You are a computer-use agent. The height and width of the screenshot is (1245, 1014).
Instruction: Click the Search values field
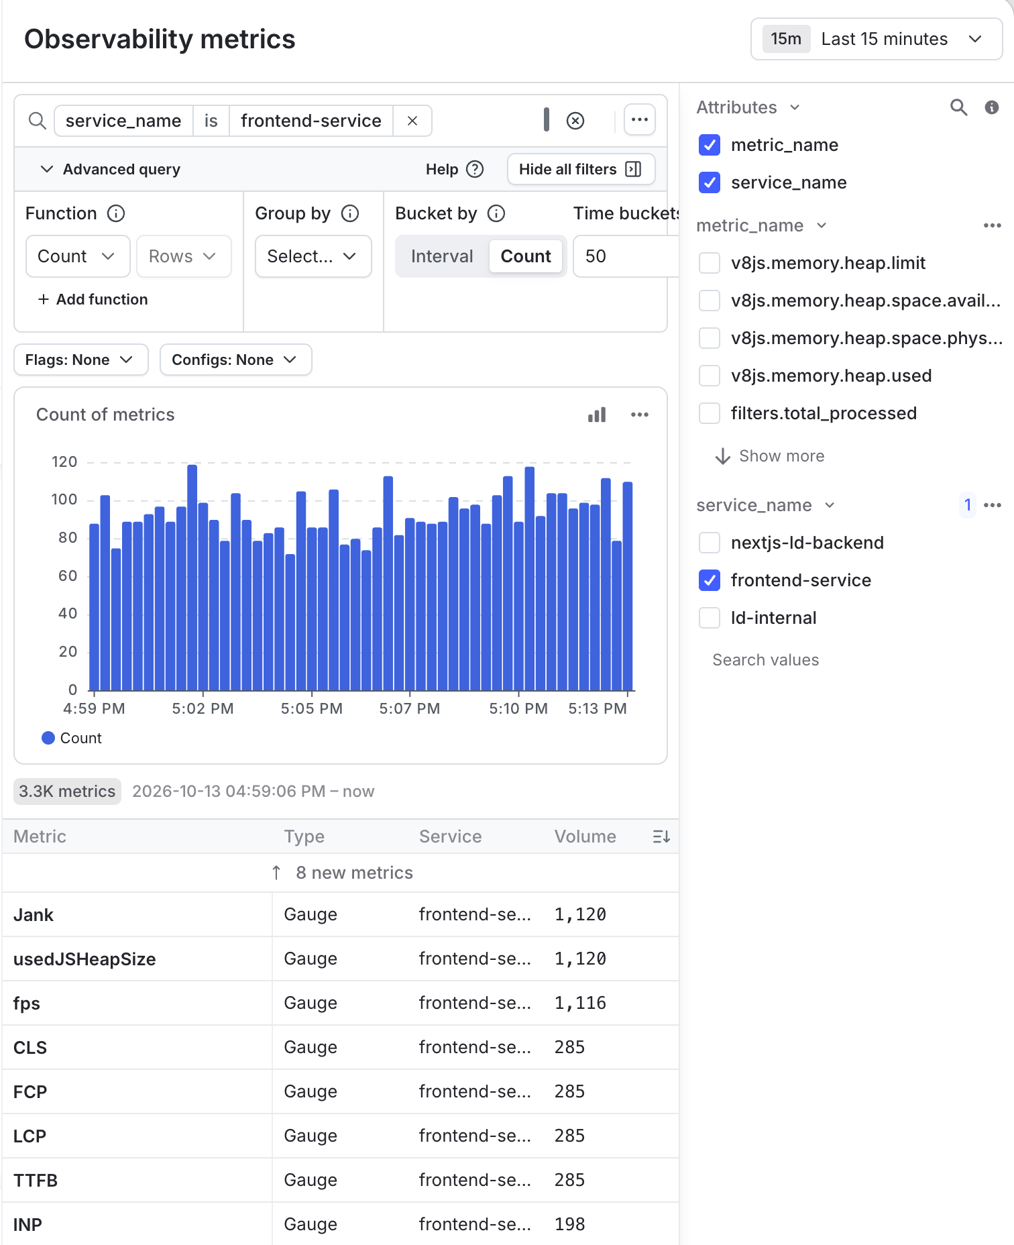coord(765,660)
